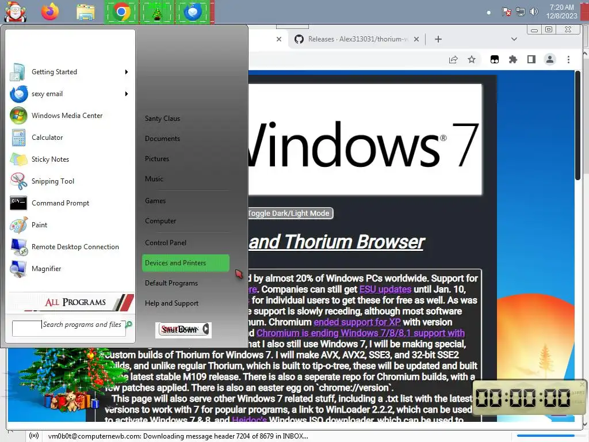
Task: Open Magnifier
Action: click(x=70, y=269)
